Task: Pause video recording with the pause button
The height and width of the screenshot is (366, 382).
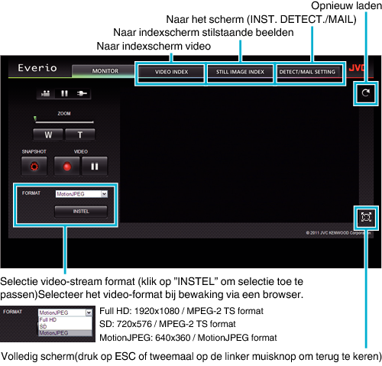Action: pos(95,167)
